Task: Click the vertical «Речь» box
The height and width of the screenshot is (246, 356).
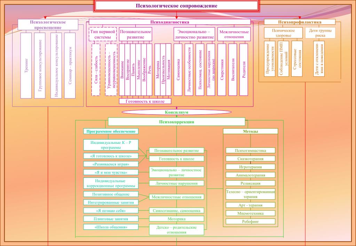Action: coord(149,69)
